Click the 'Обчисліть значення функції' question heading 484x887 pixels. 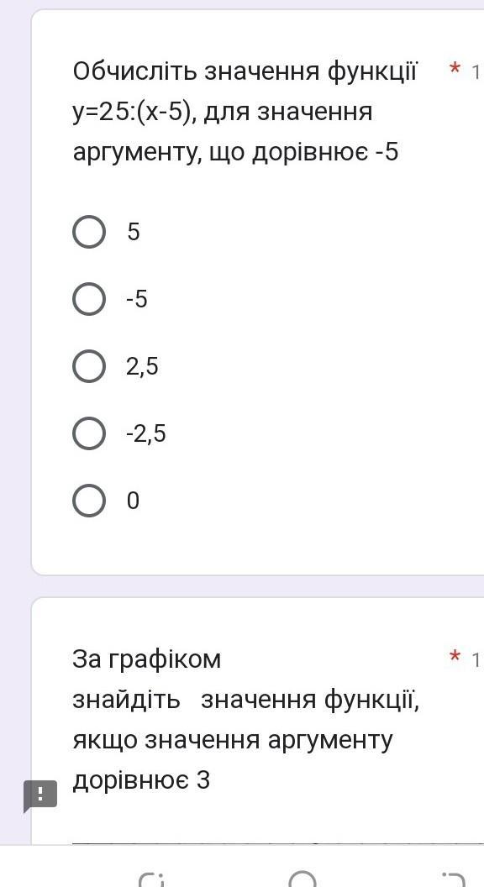245,71
